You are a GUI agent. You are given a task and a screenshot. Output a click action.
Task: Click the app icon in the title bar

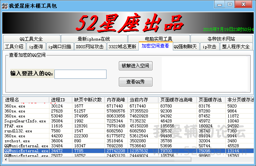[x=5, y=6]
